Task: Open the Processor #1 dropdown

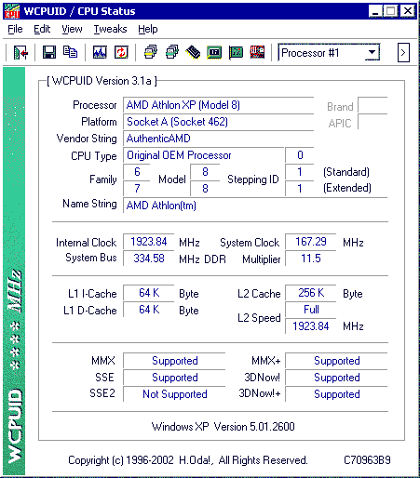Action: tap(373, 52)
